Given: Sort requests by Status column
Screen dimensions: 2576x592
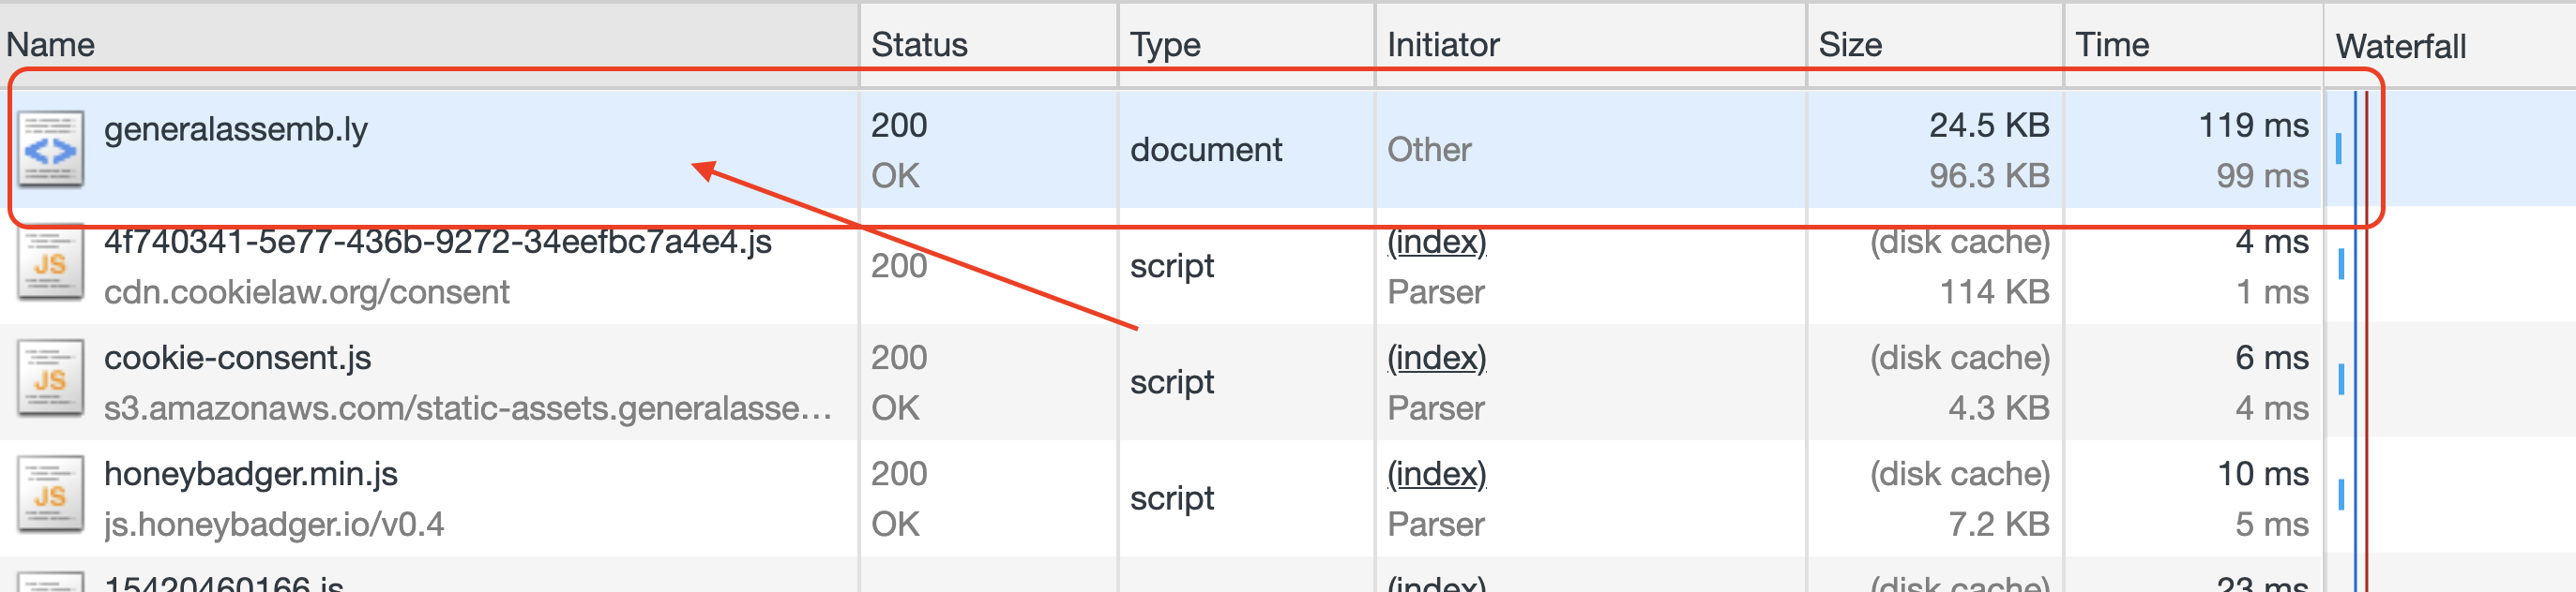Looking at the screenshot, I should point(918,45).
